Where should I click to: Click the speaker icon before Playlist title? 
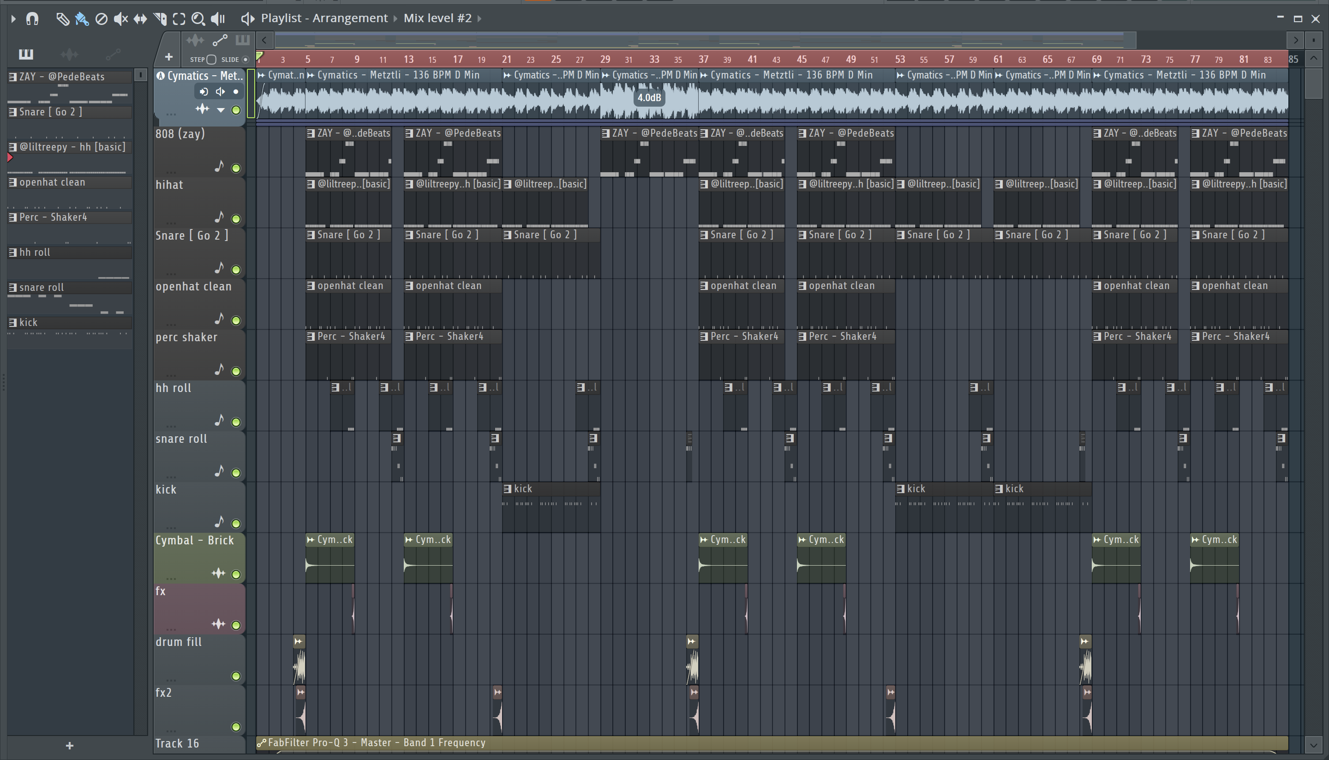click(x=247, y=19)
